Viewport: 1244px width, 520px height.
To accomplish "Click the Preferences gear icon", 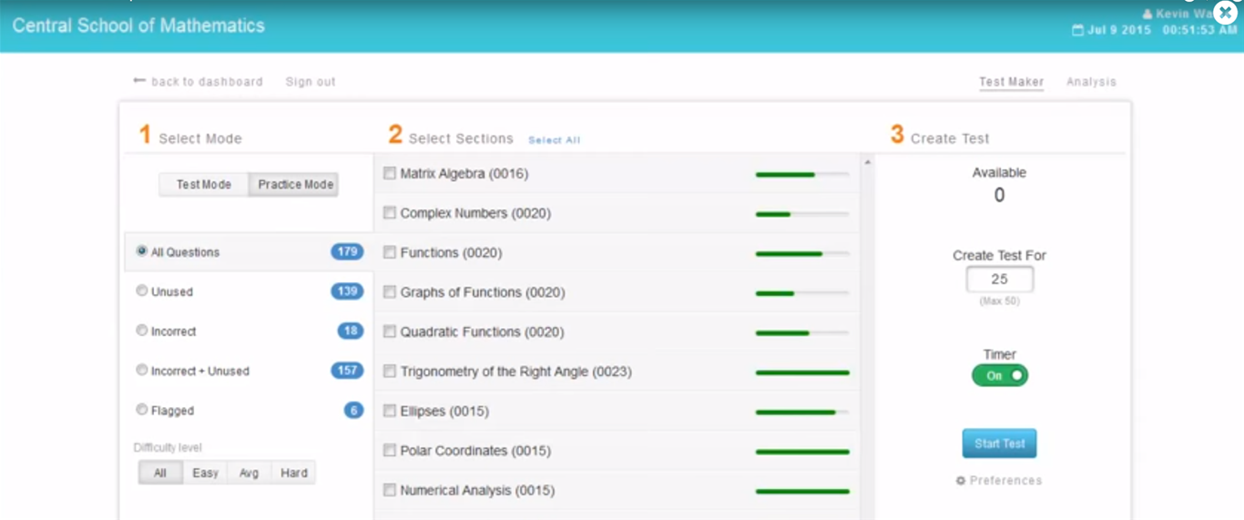I will (x=960, y=481).
